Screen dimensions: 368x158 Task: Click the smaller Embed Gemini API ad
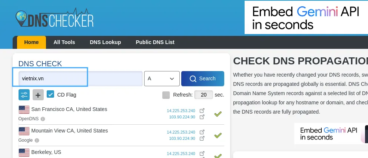click(x=331, y=133)
